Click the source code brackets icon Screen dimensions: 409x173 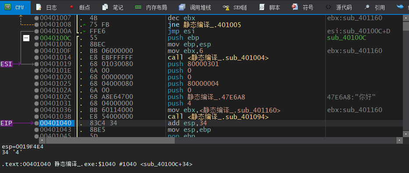(329, 7)
